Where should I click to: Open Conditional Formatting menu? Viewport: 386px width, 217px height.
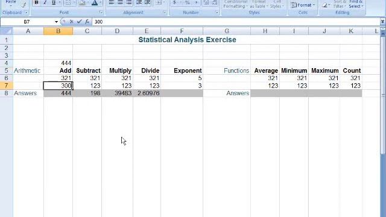pos(235,4)
